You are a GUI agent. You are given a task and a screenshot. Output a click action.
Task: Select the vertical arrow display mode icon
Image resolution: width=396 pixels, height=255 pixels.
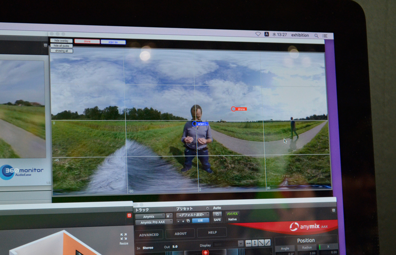[255, 243]
